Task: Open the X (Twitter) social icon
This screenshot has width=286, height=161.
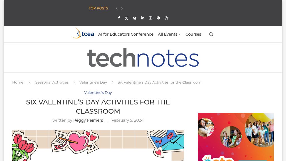Action: 127,18
